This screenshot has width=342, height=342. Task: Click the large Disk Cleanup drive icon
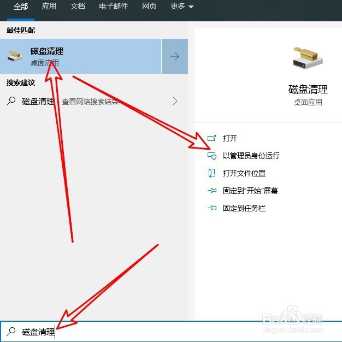[x=308, y=58]
